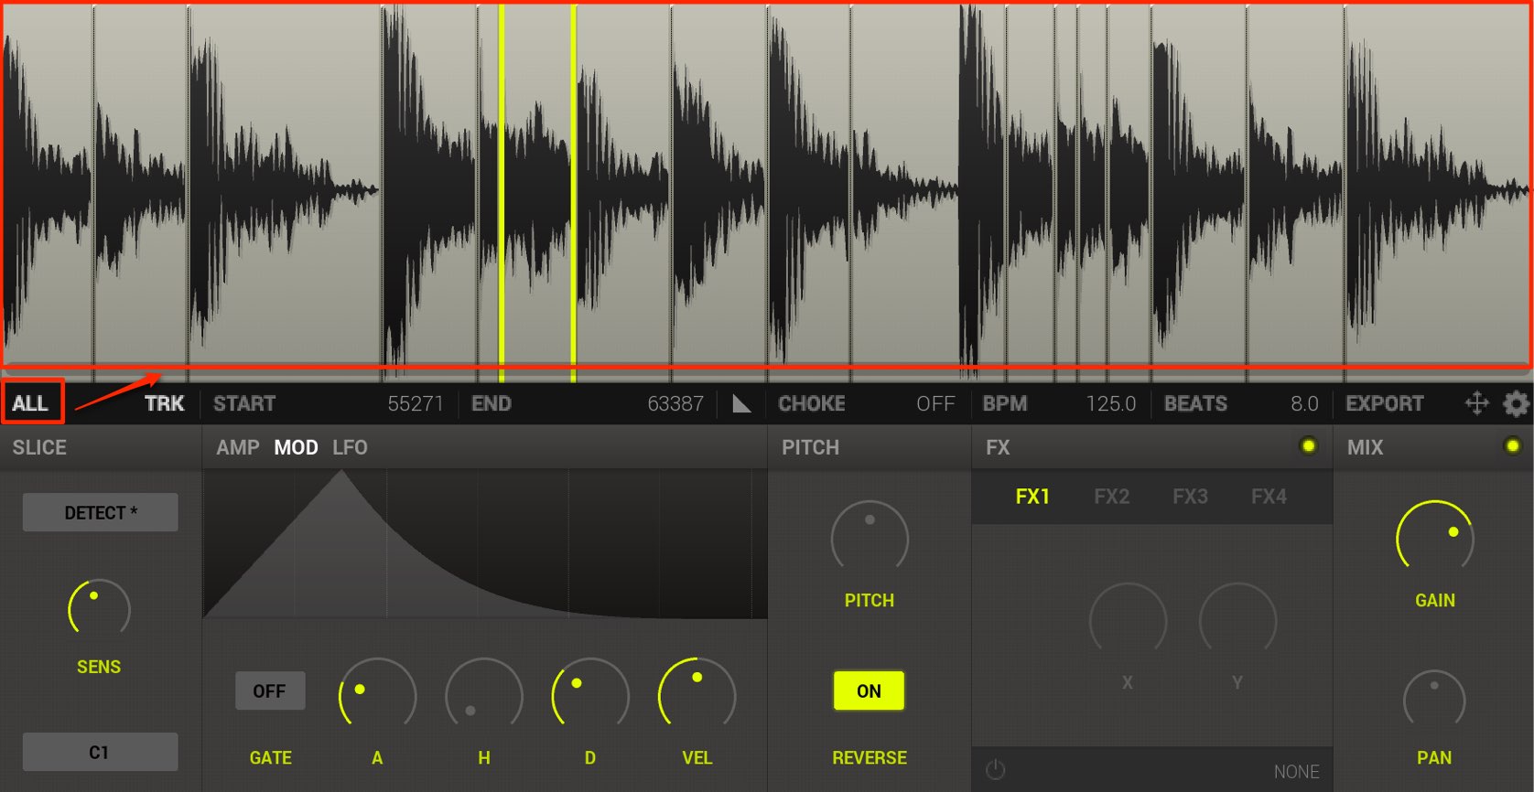Click the modulation envelope curve display
1534x792 pixels.
[x=485, y=544]
